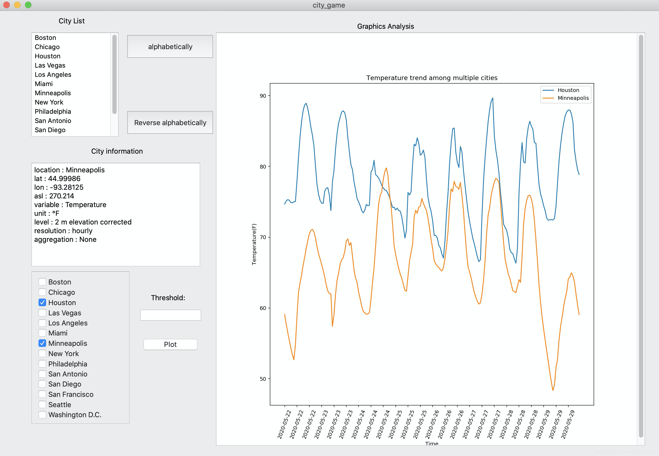This screenshot has height=456, width=659.
Task: Click the alphabetically sort button
Action: pos(170,47)
